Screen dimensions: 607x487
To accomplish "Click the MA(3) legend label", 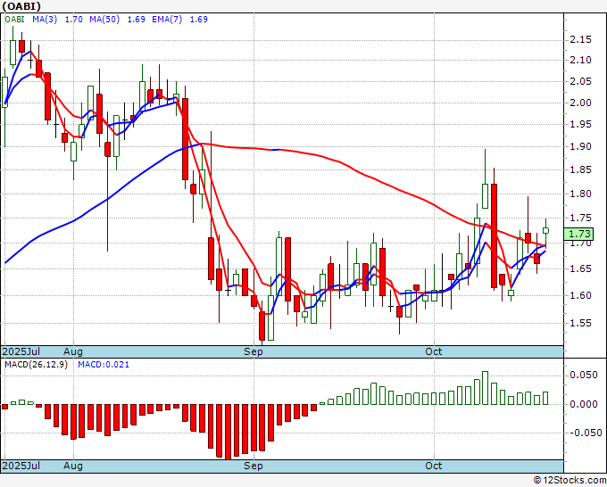I will coord(45,19).
